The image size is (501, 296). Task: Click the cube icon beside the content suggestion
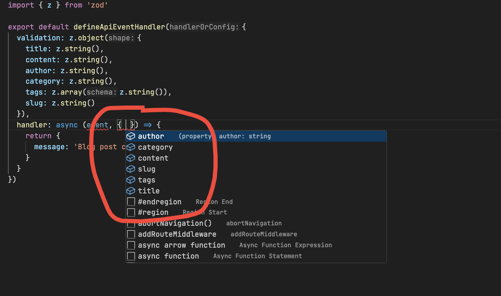(131, 158)
